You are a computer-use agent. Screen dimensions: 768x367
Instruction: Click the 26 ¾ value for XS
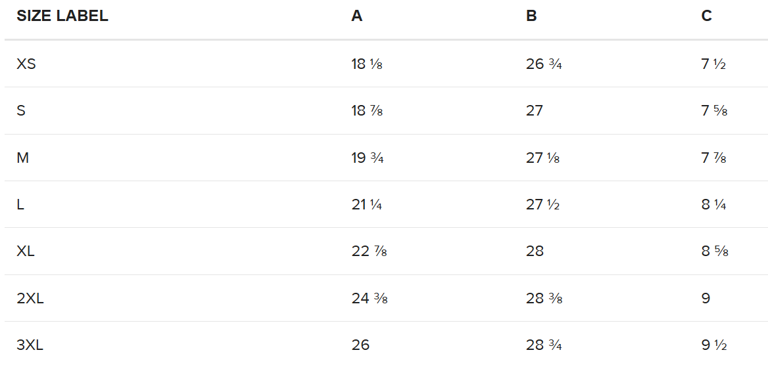coord(544,64)
